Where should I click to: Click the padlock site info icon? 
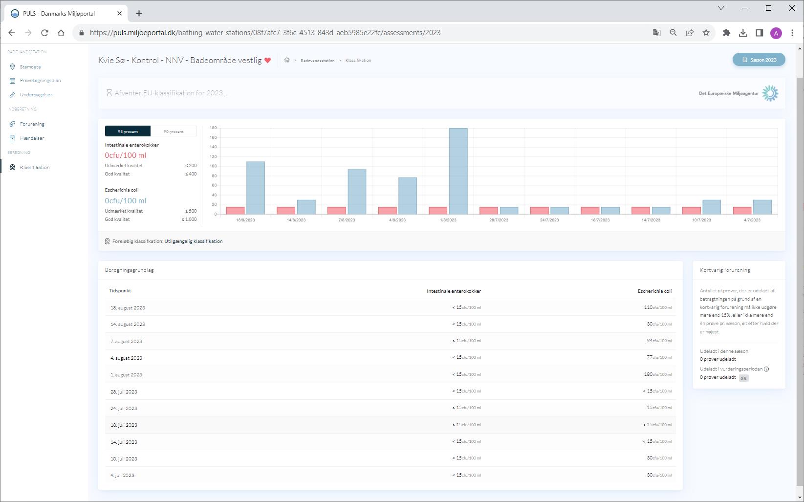(82, 33)
